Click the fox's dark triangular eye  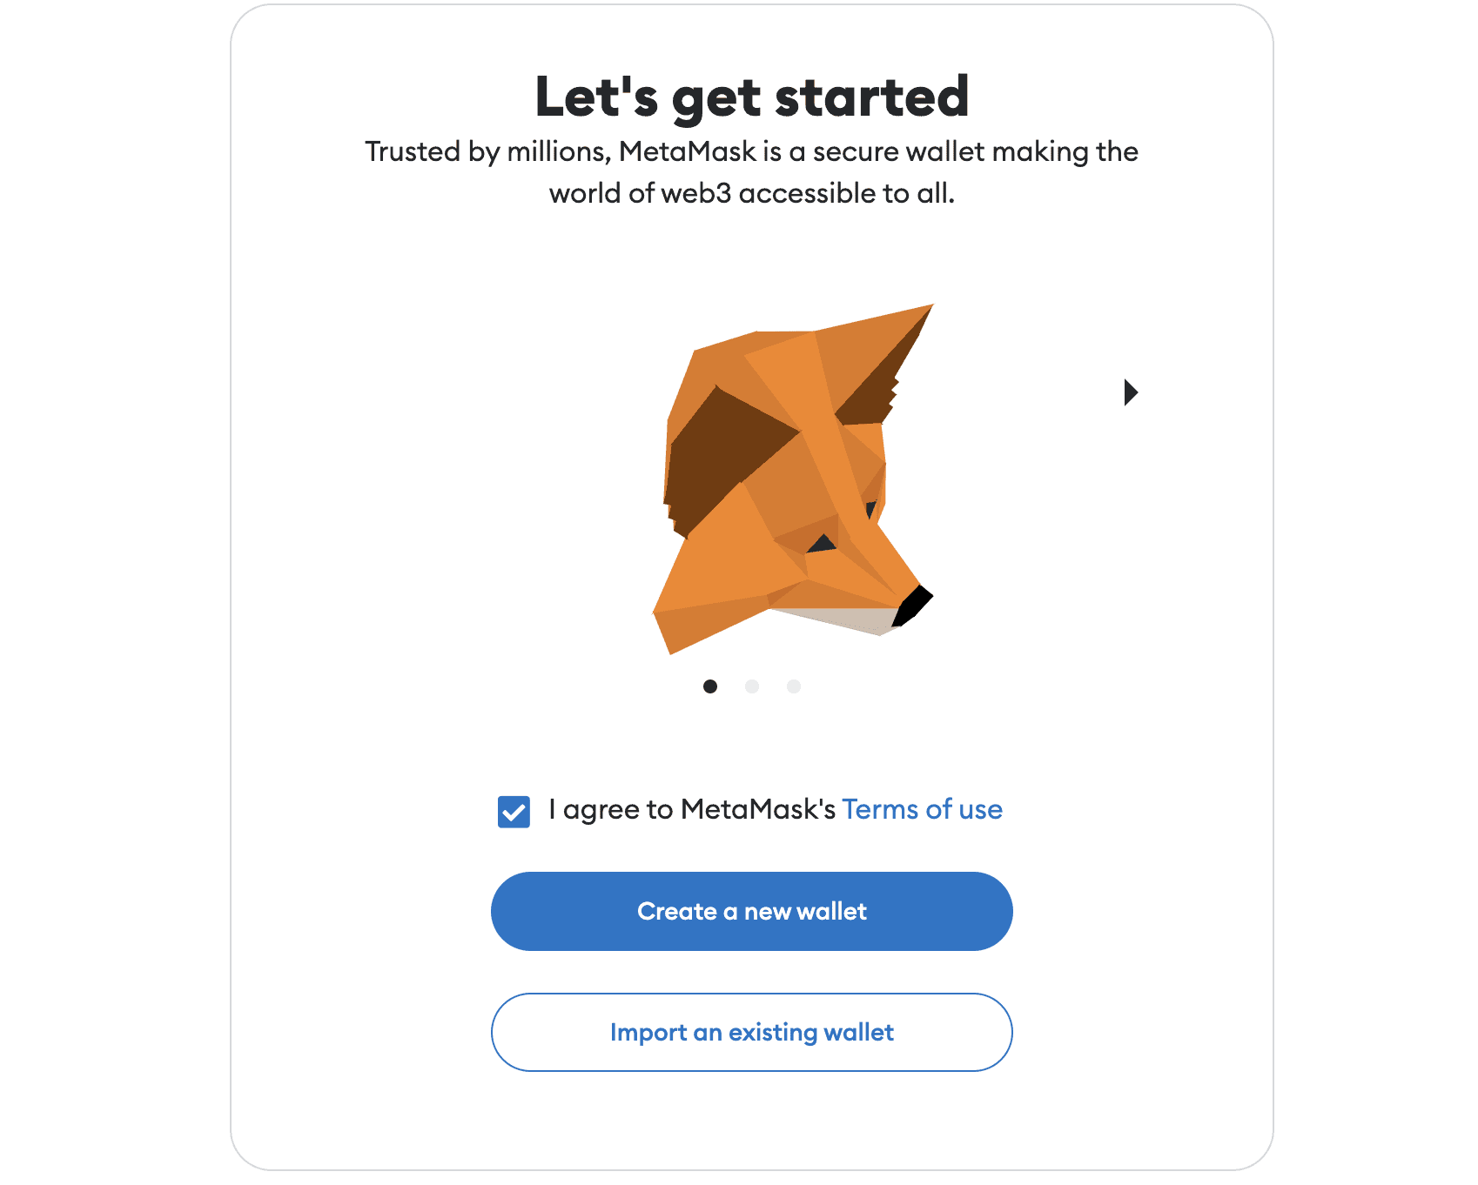pos(822,544)
